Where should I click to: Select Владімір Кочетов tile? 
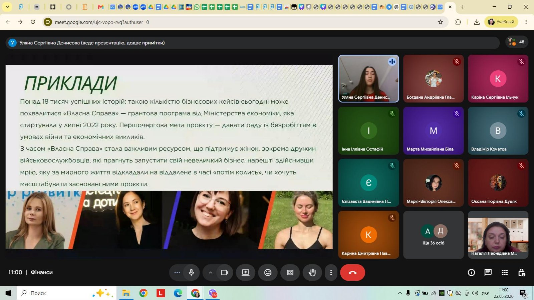(498, 131)
